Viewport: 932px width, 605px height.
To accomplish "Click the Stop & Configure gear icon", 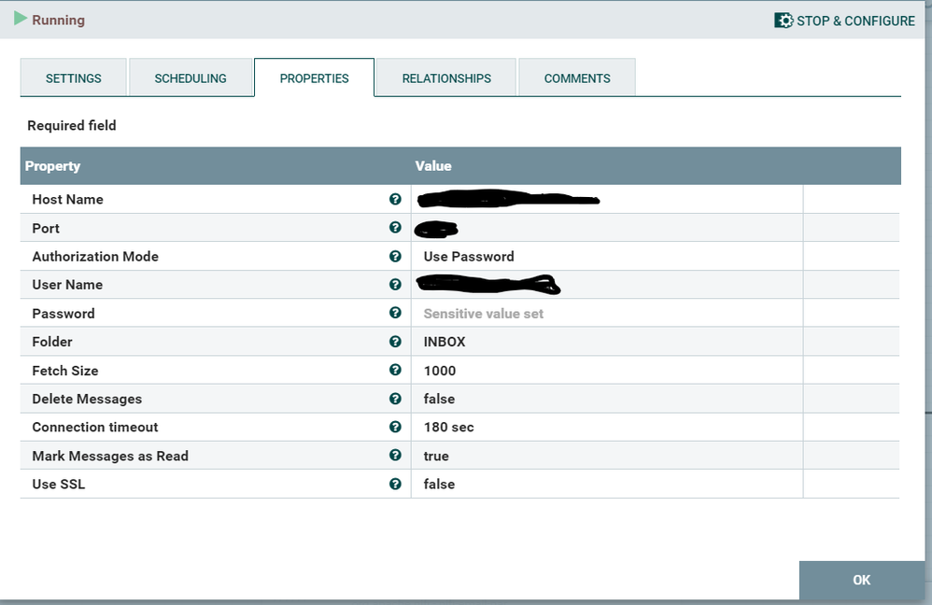I will [784, 21].
